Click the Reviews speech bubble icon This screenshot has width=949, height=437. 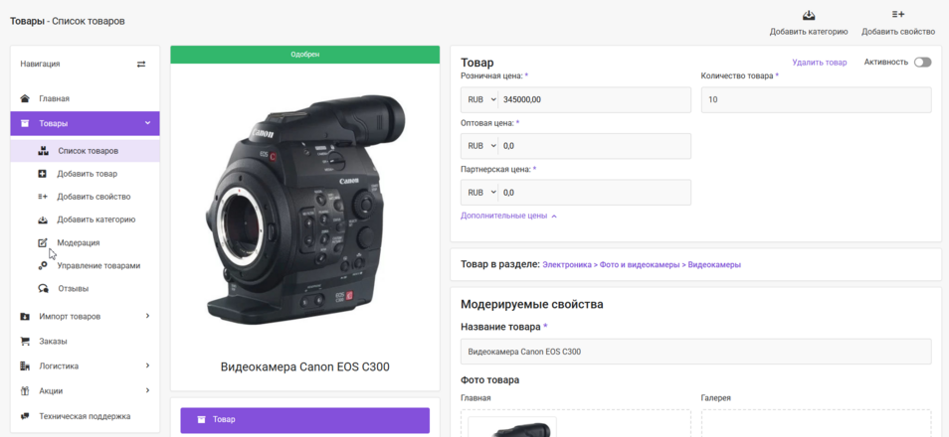[x=43, y=289]
